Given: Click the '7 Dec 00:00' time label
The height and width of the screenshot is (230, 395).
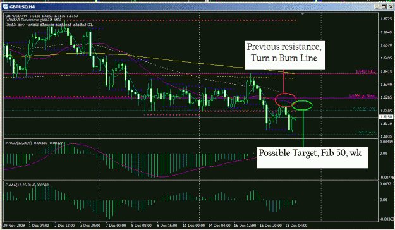Looking at the screenshot, I should pos(116,225).
